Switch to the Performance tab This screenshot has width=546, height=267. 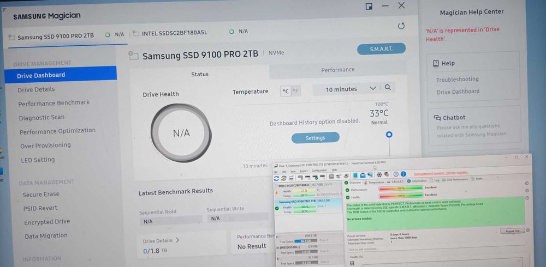pos(338,70)
